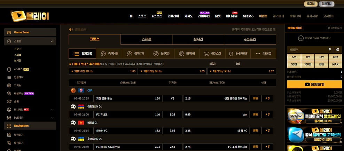Select the MAX bet amount button

[335, 64]
